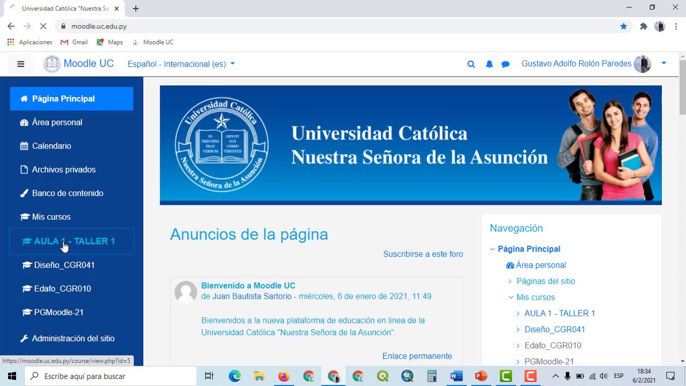Open Administración del sitio in sidebar
This screenshot has height=386, width=686.
click(x=72, y=338)
